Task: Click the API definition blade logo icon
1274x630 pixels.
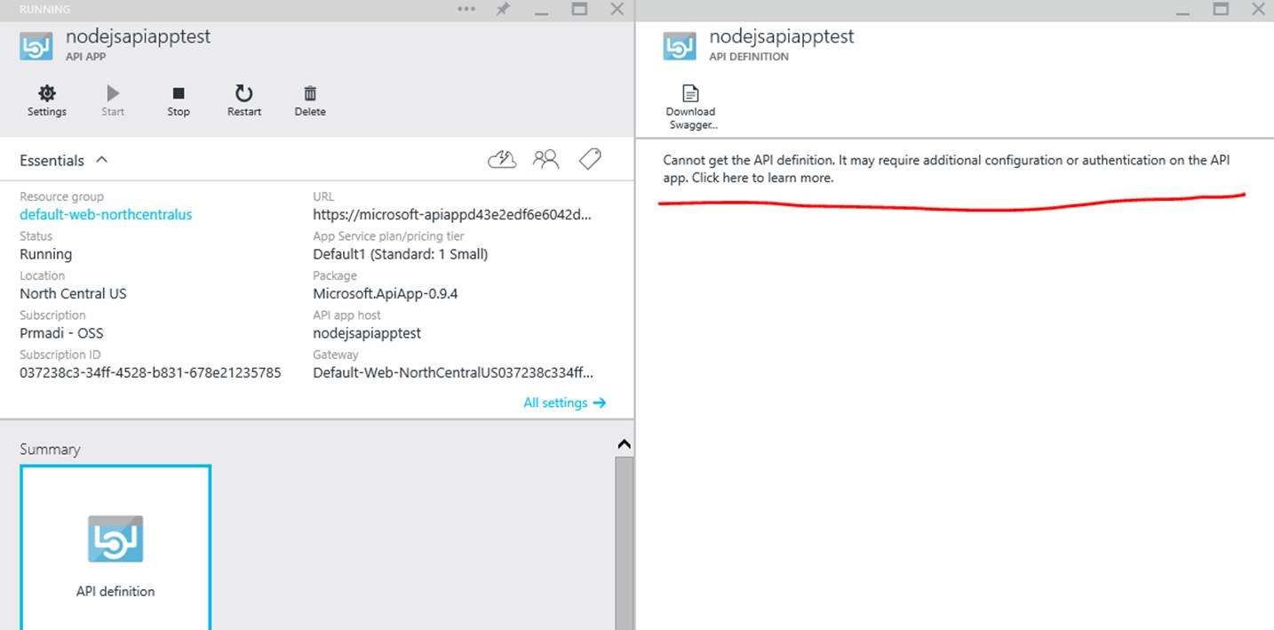Action: point(680,45)
